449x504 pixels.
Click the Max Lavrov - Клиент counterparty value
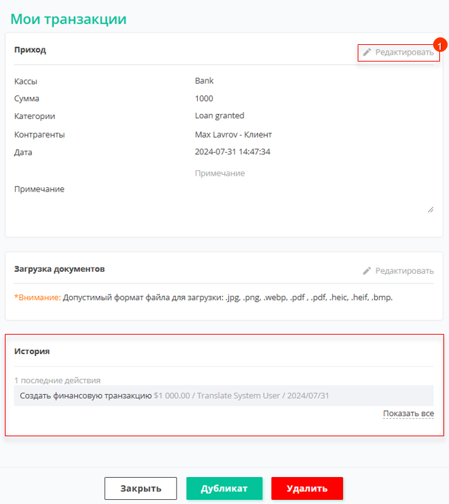point(233,135)
